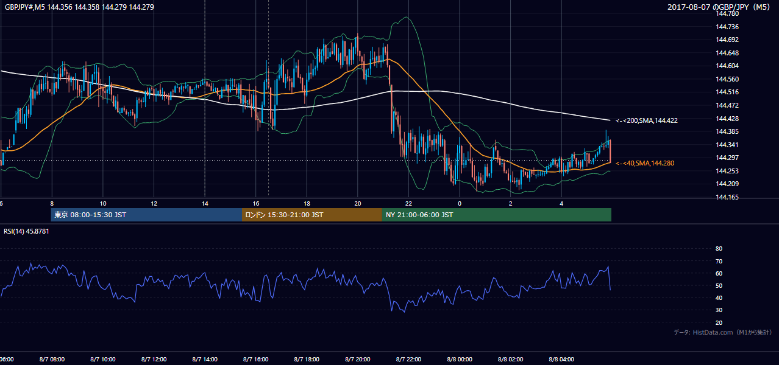The height and width of the screenshot is (365, 779).
Task: Click hour 10 tick under price chart
Action: click(103, 203)
